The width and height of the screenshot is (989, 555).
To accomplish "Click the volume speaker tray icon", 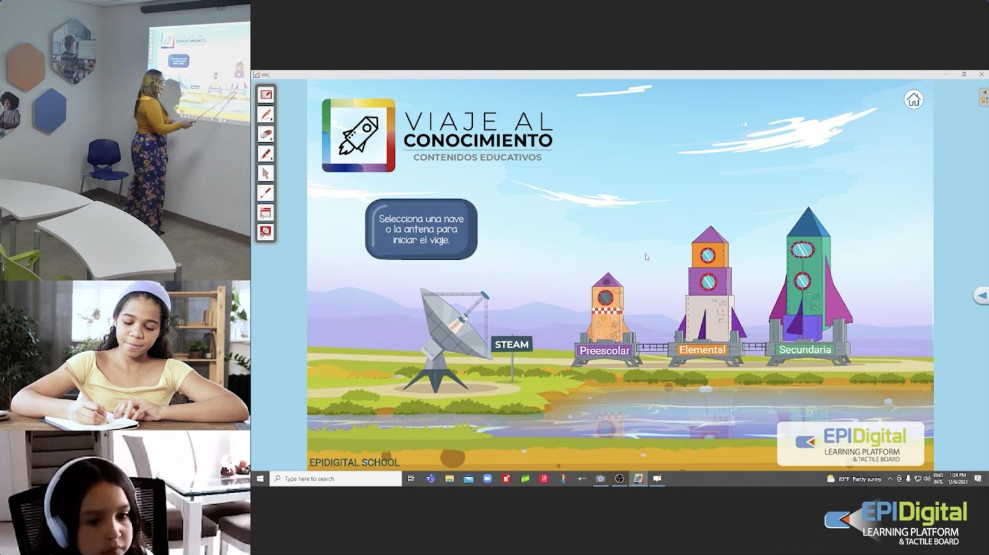I will pos(926,478).
